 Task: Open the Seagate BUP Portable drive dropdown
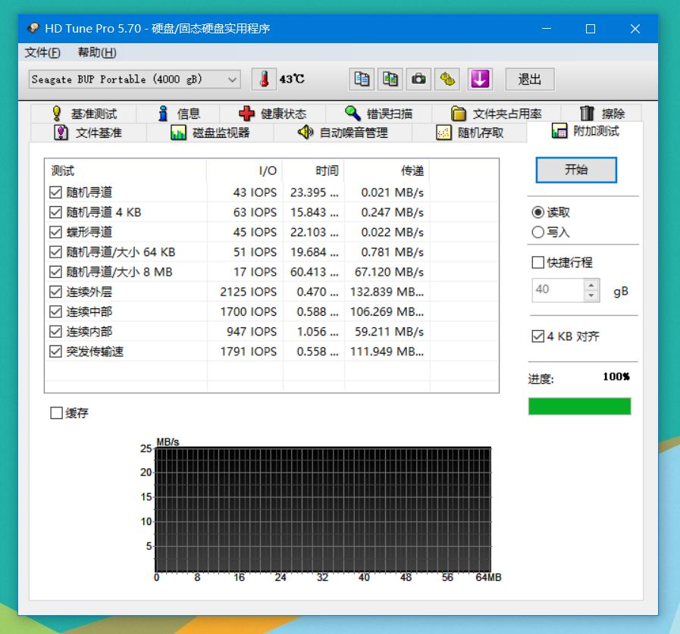[x=134, y=80]
